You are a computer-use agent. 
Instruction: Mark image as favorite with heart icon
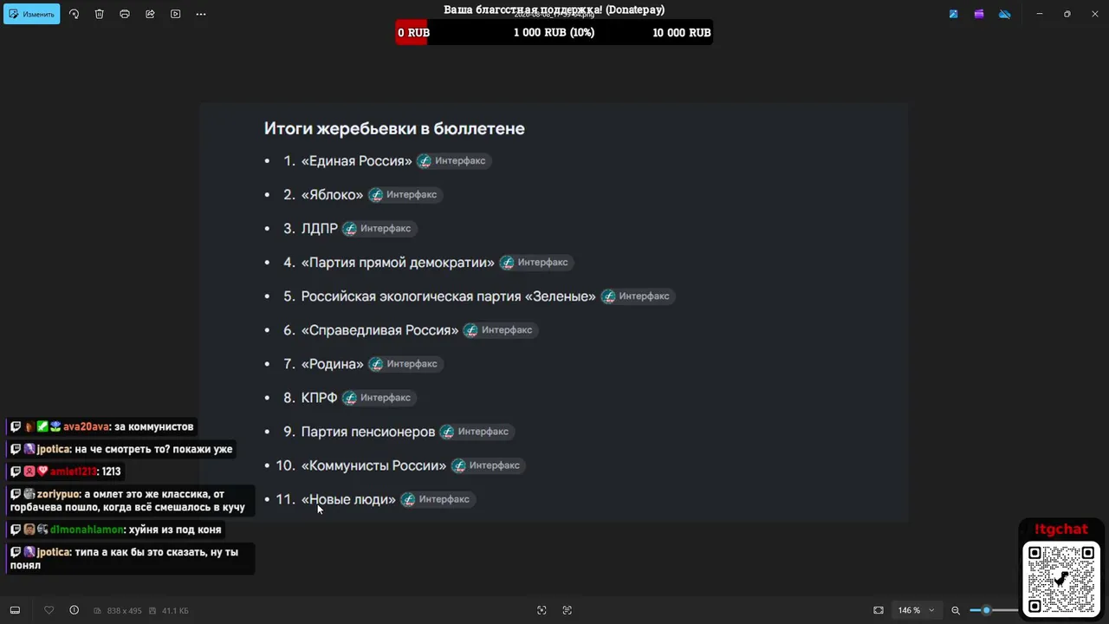[49, 610]
